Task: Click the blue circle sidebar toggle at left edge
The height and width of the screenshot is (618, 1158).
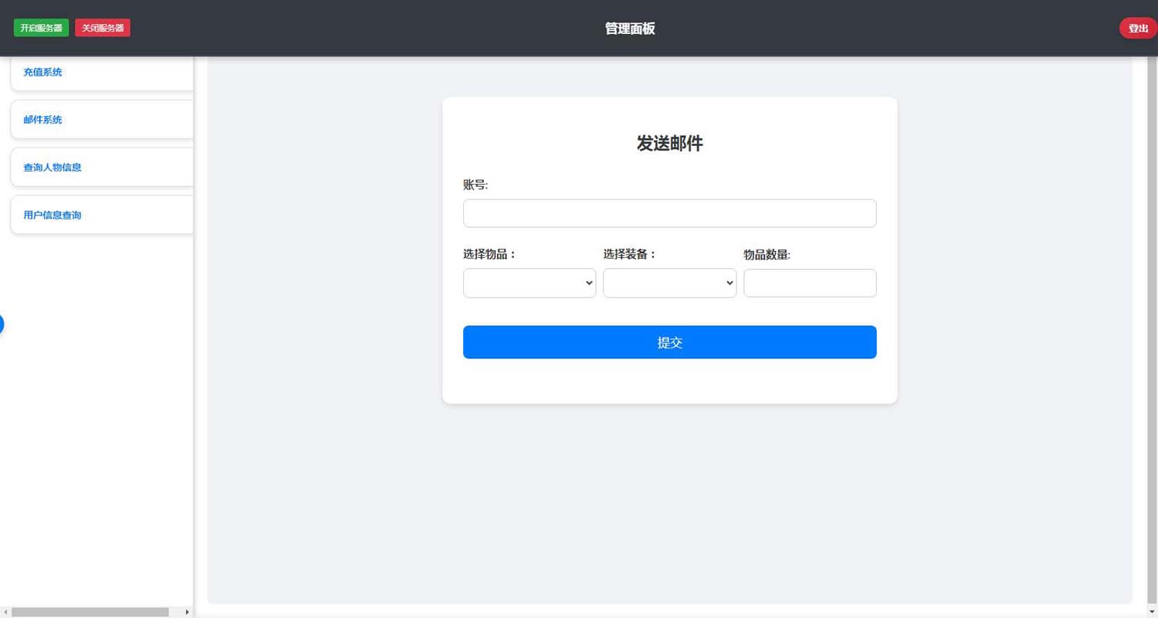Action: point(2,324)
